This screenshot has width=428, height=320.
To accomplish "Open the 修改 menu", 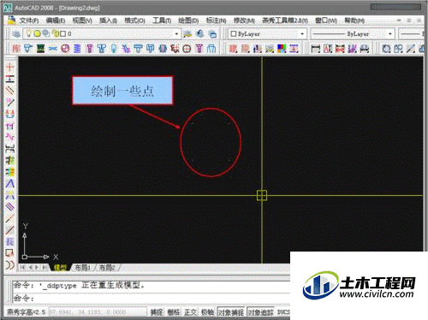I will click(244, 21).
